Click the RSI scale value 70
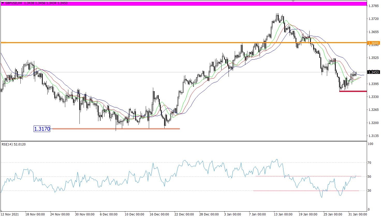Image resolution: width=381 pixels, height=217 pixels. tap(369, 163)
